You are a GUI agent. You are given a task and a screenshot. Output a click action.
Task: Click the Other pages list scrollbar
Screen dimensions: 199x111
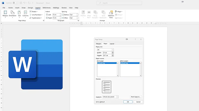tap(141, 69)
